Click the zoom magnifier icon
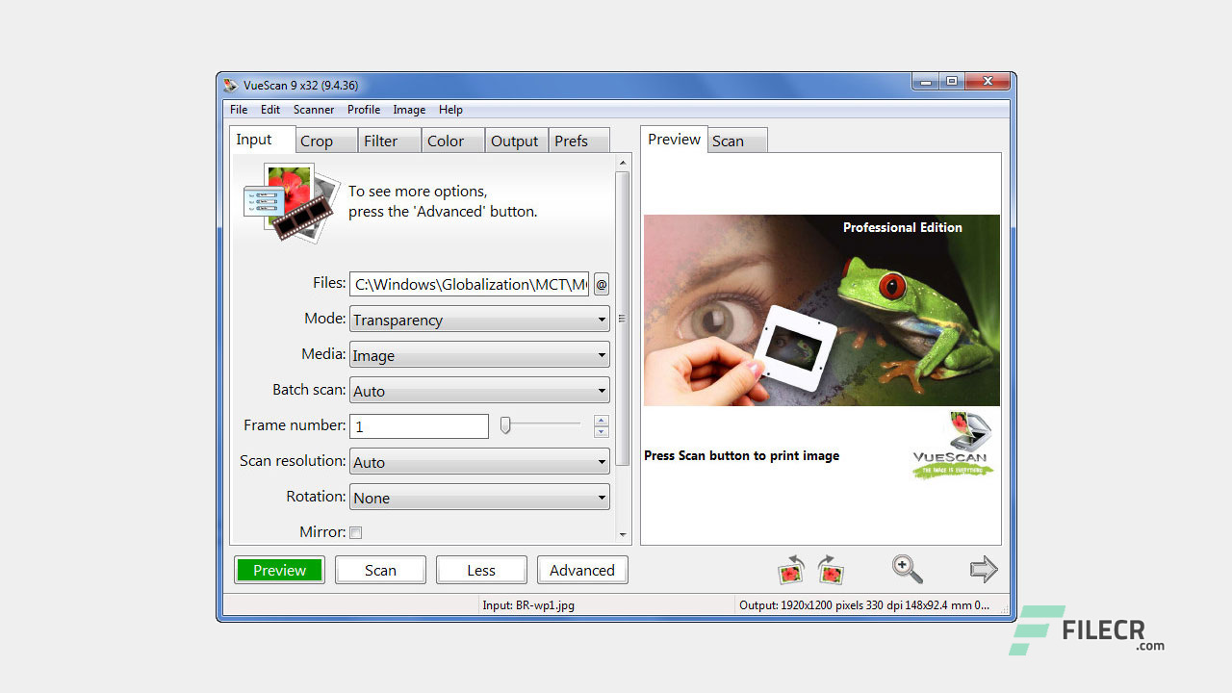Viewport: 1232px width, 693px height. pos(907,569)
